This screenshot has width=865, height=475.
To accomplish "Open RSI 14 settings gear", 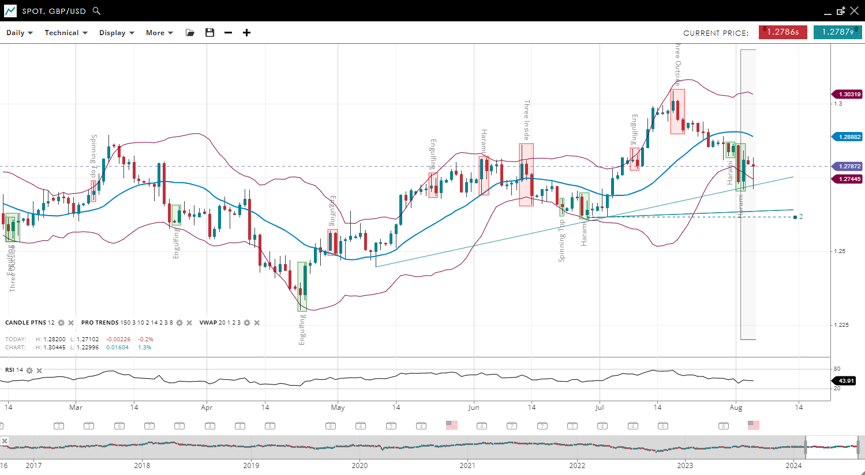I will pyautogui.click(x=29, y=370).
